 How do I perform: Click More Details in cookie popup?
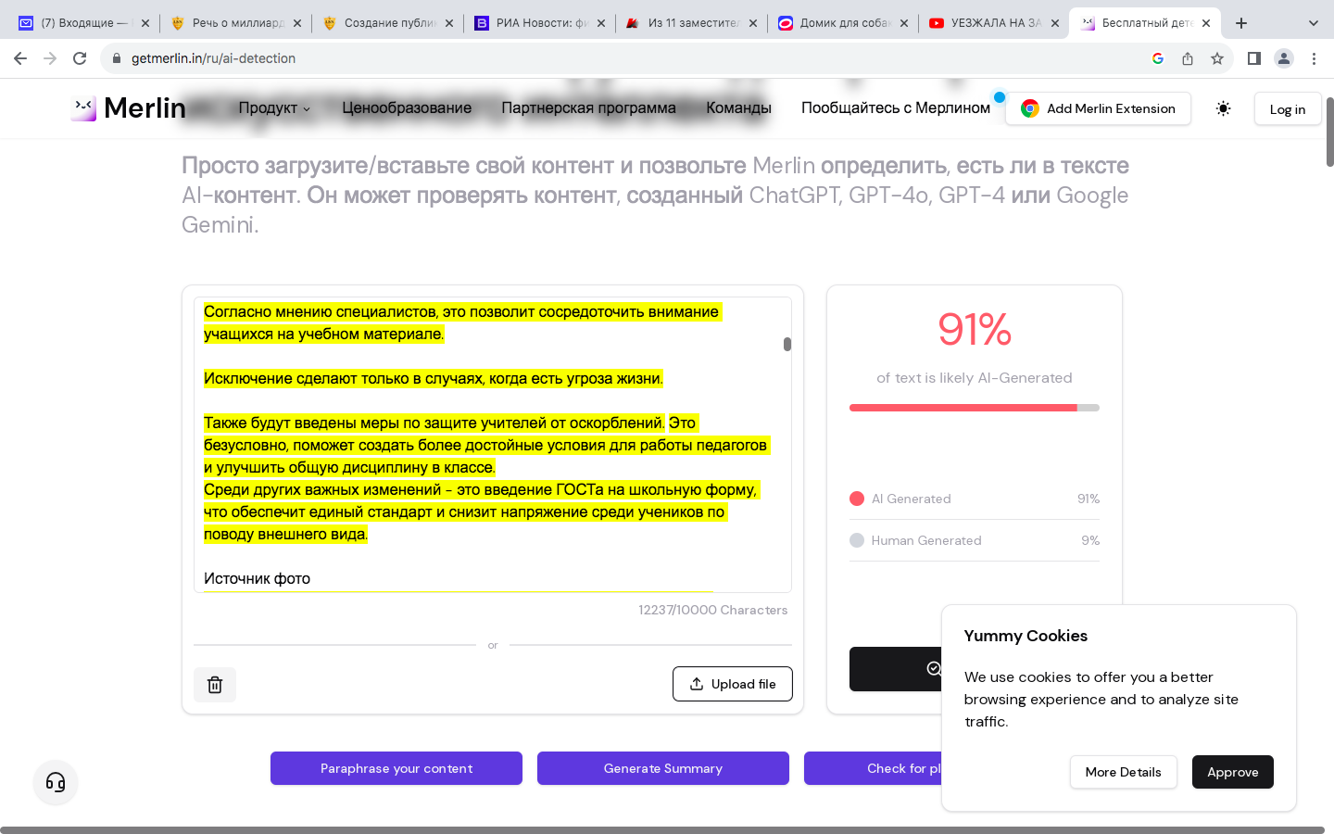(1123, 772)
